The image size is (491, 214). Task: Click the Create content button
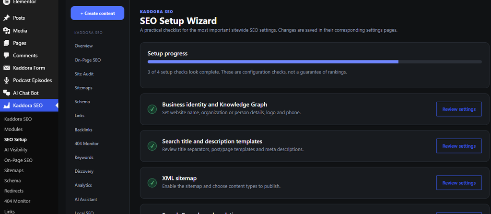(97, 13)
